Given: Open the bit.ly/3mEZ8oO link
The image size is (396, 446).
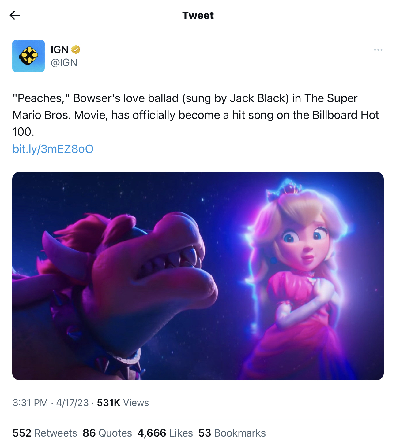Looking at the screenshot, I should pyautogui.click(x=53, y=149).
